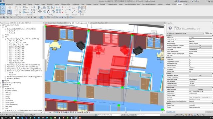Expand the Analytical Links family node
The height and width of the screenshot is (119, 213).
tap(3, 89)
